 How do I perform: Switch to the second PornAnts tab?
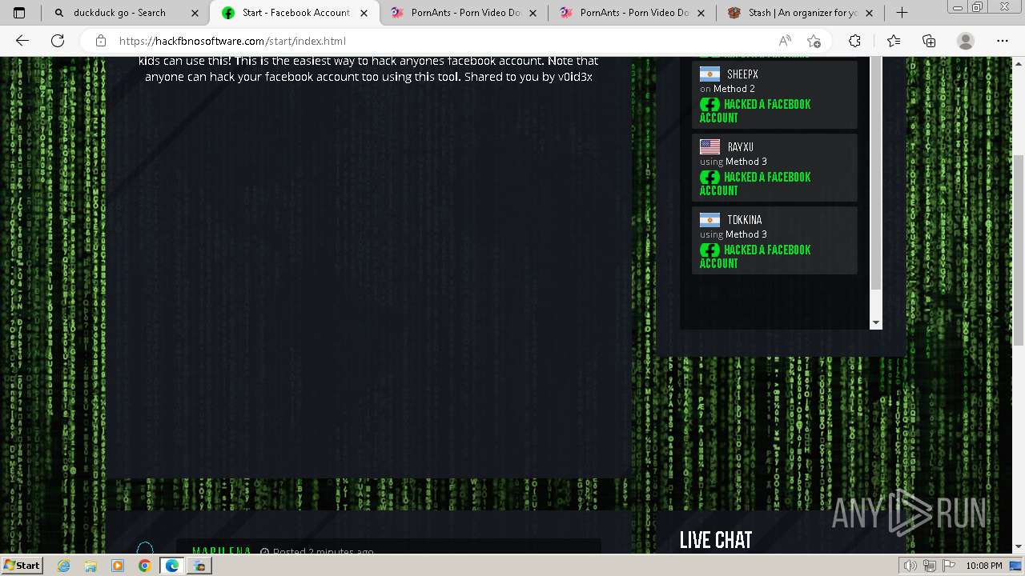click(x=633, y=13)
